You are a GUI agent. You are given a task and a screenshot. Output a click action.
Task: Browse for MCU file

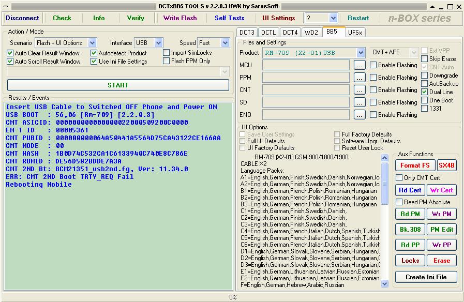pos(359,65)
